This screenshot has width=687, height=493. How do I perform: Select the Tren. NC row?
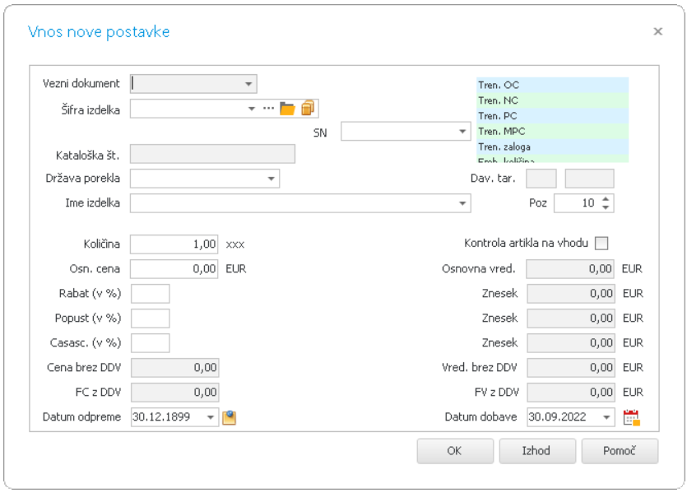(553, 100)
